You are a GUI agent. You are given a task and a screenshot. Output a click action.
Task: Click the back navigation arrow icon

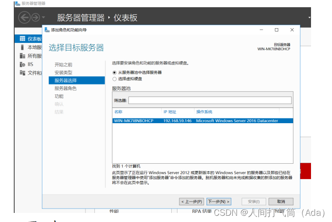25,18
